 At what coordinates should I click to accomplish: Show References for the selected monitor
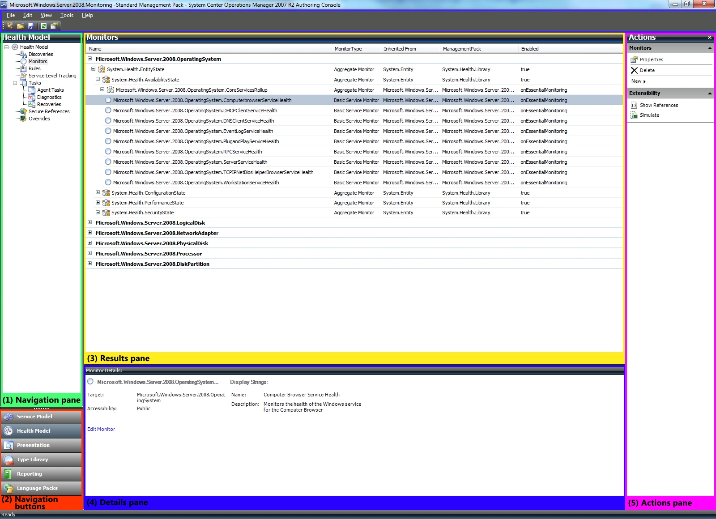(658, 105)
